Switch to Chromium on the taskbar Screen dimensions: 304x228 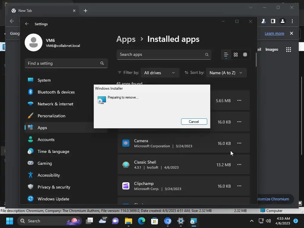tap(168, 221)
